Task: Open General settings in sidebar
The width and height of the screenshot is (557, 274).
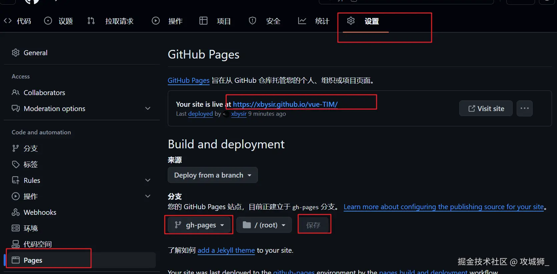Action: [82, 53]
